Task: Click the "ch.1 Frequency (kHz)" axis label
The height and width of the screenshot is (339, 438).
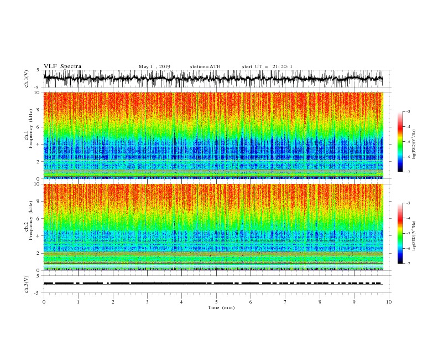Action: (x=29, y=135)
